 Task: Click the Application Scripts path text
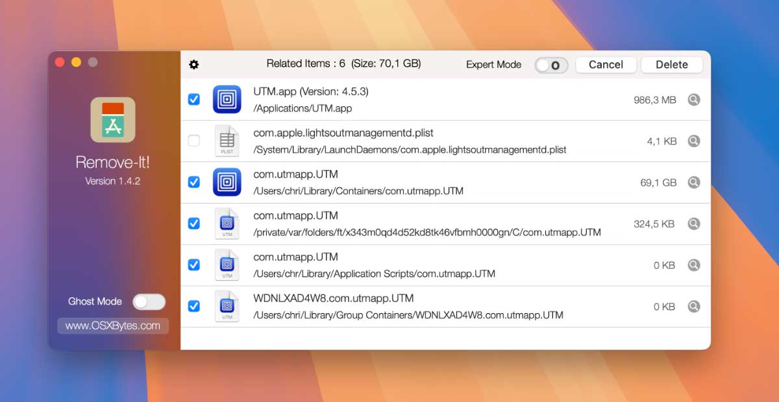coord(374,274)
